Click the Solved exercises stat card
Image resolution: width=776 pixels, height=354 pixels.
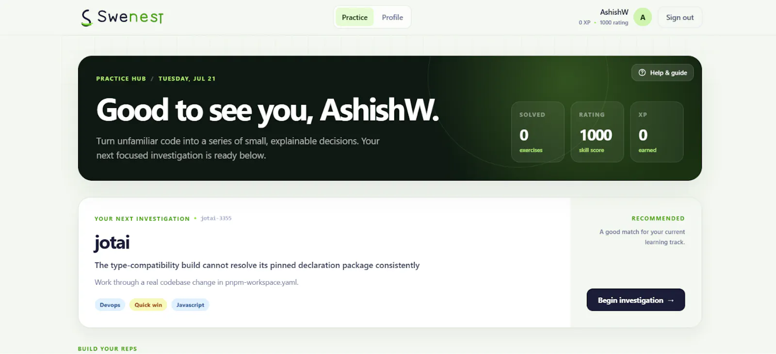[538, 132]
